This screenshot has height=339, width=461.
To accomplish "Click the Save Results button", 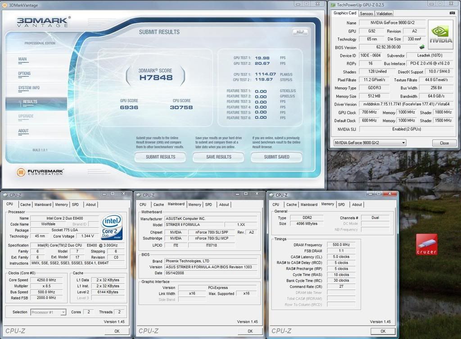I will [218, 157].
